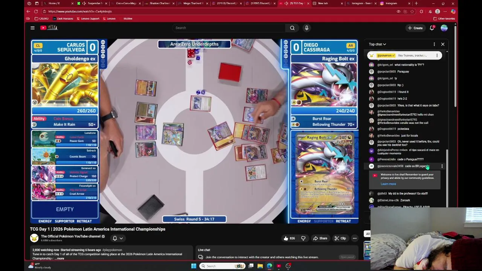Screen dimensions: 482x271
Task: Open Microsoft Edge from taskbar
Action: pos(270,266)
